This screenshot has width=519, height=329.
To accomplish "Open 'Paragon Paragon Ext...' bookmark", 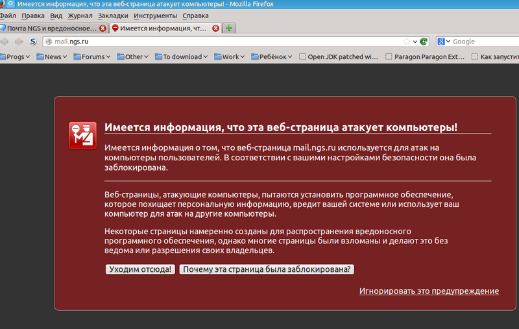I will [425, 56].
